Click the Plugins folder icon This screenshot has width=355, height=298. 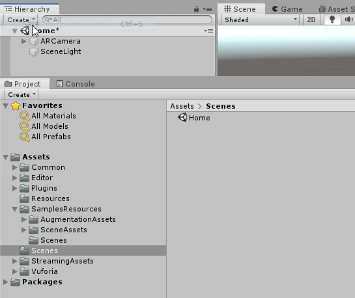pyautogui.click(x=24, y=188)
